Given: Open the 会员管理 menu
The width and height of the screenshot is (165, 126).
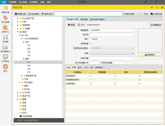Looking at the screenshot, I should (x=34, y=2).
